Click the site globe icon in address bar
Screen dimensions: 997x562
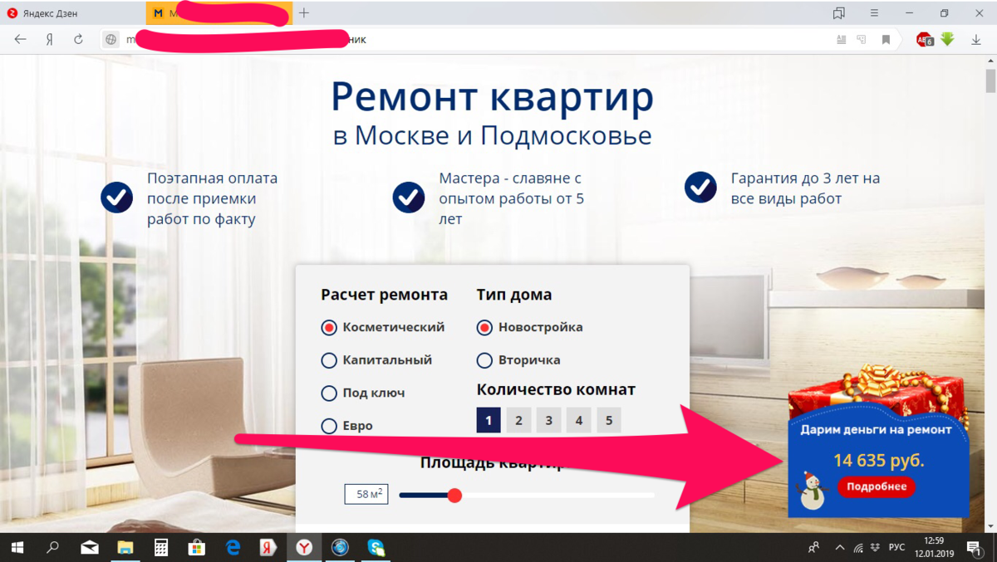(x=111, y=40)
